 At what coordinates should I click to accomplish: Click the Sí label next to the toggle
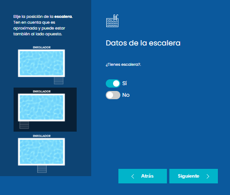point(124,83)
